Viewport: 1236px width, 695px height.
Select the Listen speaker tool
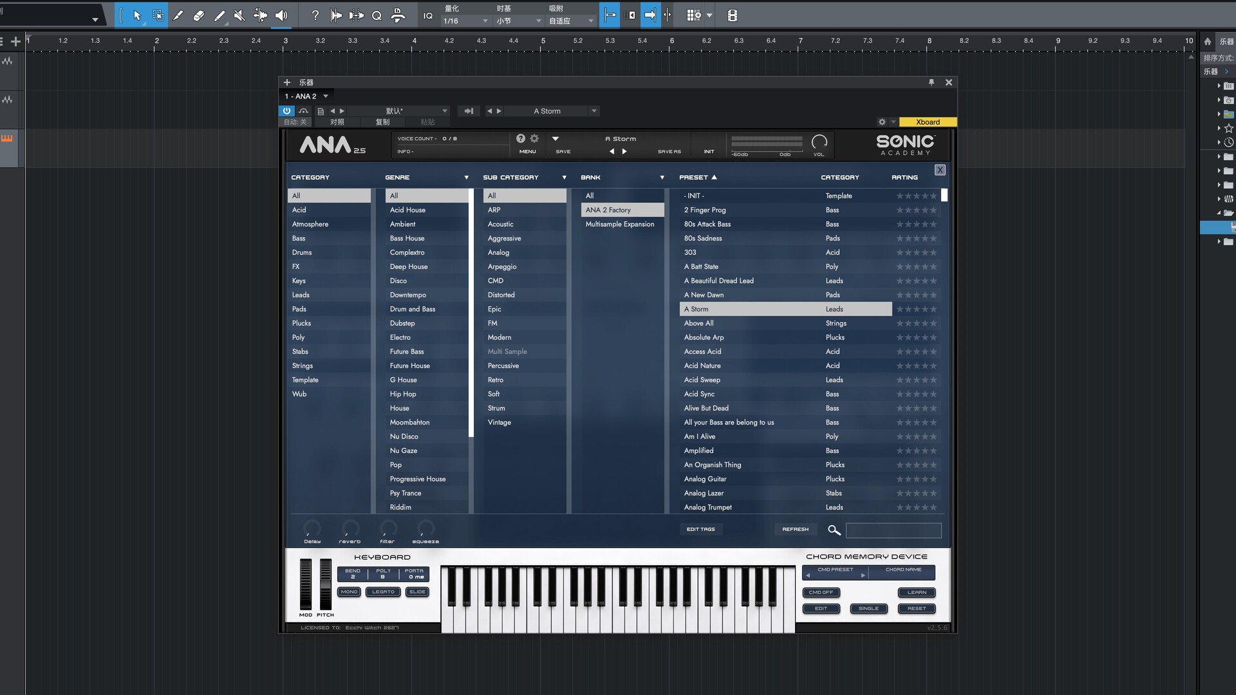point(281,15)
